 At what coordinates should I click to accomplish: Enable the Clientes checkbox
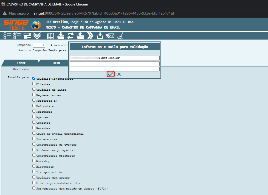34,84
